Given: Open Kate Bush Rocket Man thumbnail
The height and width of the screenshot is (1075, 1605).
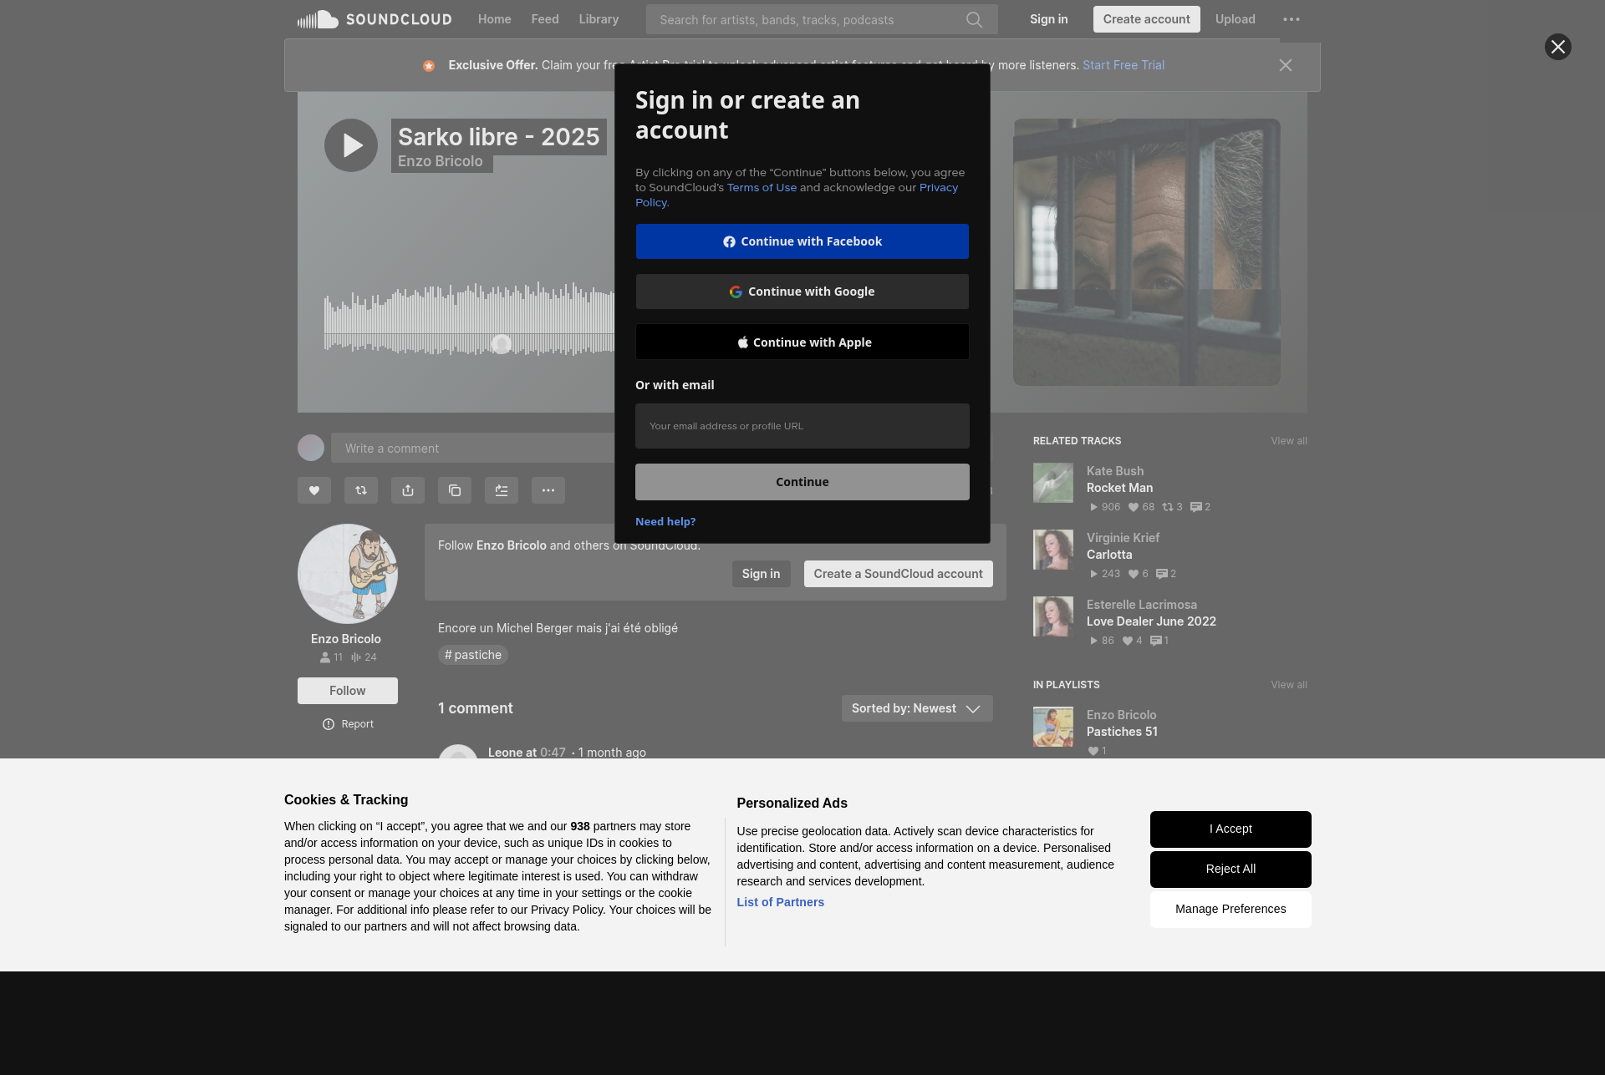Looking at the screenshot, I should pyautogui.click(x=1053, y=483).
